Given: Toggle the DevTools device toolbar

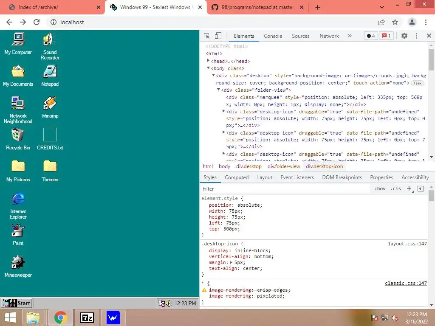Looking at the screenshot, I should (218, 36).
